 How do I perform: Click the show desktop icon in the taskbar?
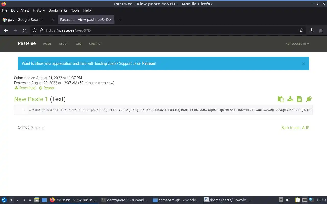pos(44,200)
